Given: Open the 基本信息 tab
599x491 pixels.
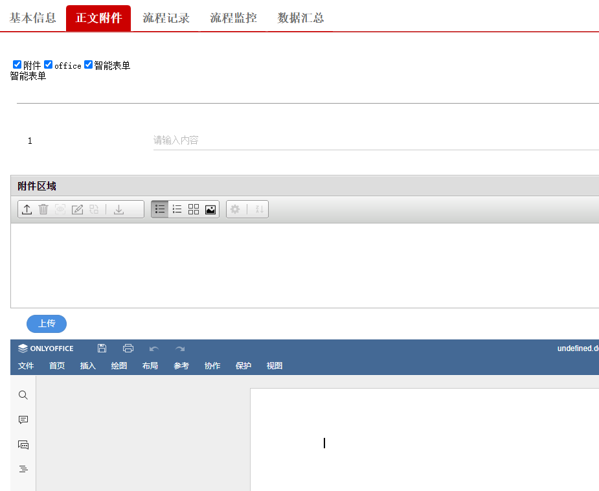Looking at the screenshot, I should 33,18.
